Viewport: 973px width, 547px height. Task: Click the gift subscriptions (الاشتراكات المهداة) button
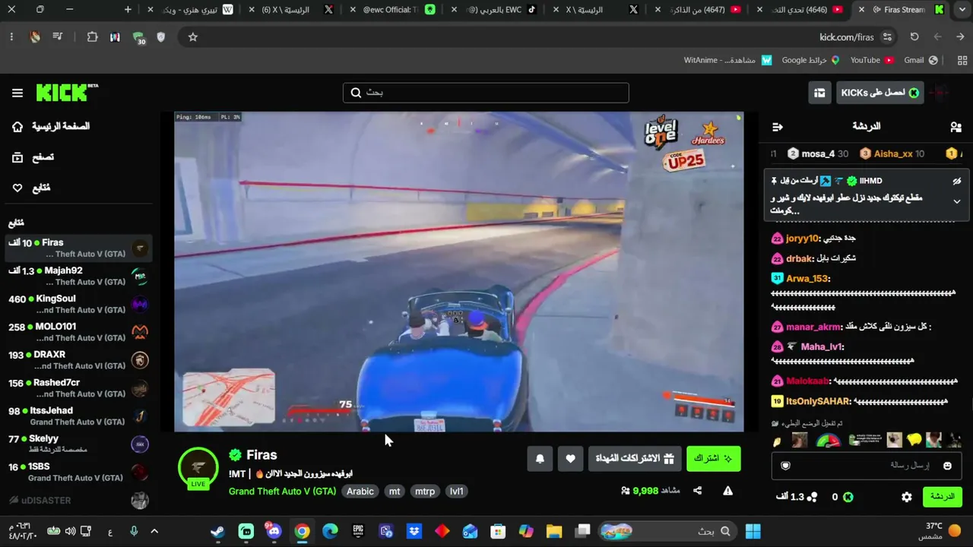tap(635, 458)
